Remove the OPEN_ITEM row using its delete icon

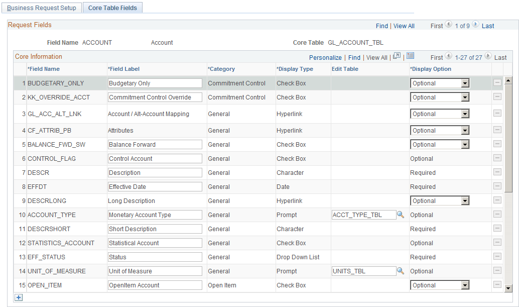(x=497, y=285)
